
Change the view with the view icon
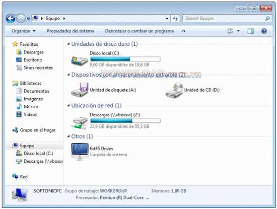tap(230, 31)
